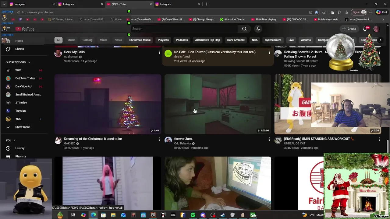Select the Mixes filter chip
The width and height of the screenshot is (390, 219).
pos(104,40)
